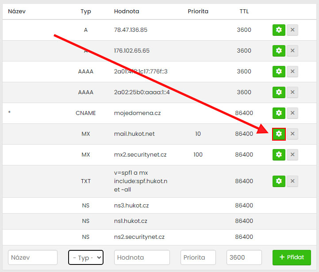Delete the MX record mx2.securitynet.cz
Viewport: 319px width, 272px height.
[292, 155]
